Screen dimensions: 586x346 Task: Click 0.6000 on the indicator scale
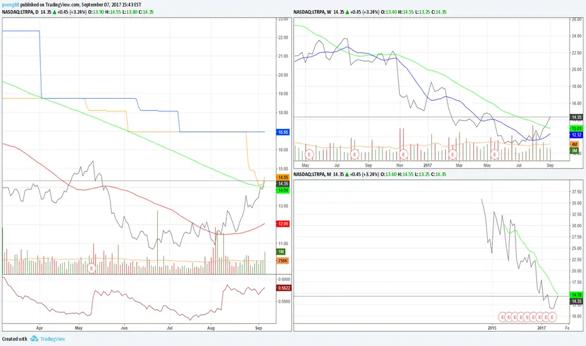coord(284,279)
